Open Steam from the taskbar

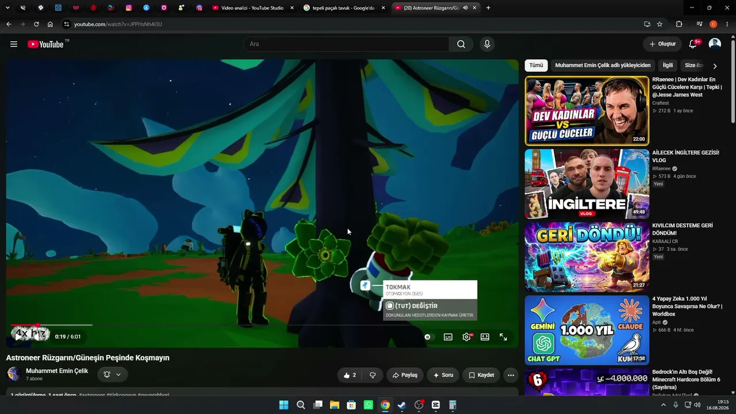click(x=402, y=405)
